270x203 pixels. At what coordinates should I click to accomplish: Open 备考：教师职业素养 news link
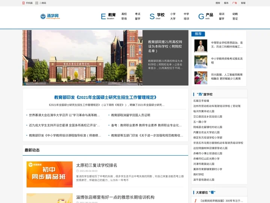146,125
